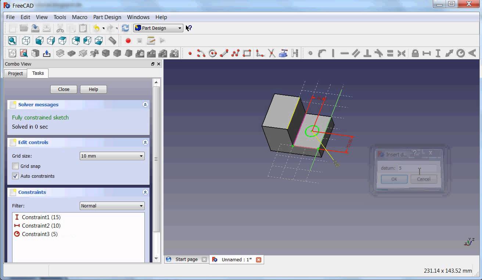This screenshot has height=280, width=482.
Task: Select the Create rectangle tool
Action: tap(247, 53)
